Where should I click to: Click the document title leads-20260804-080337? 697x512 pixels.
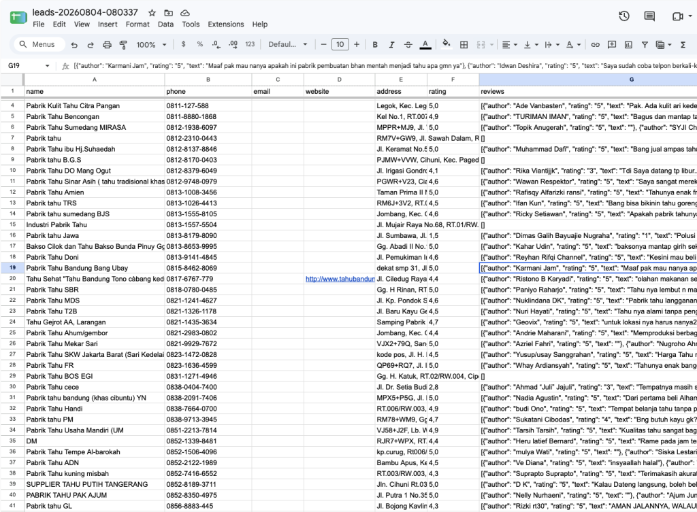85,12
